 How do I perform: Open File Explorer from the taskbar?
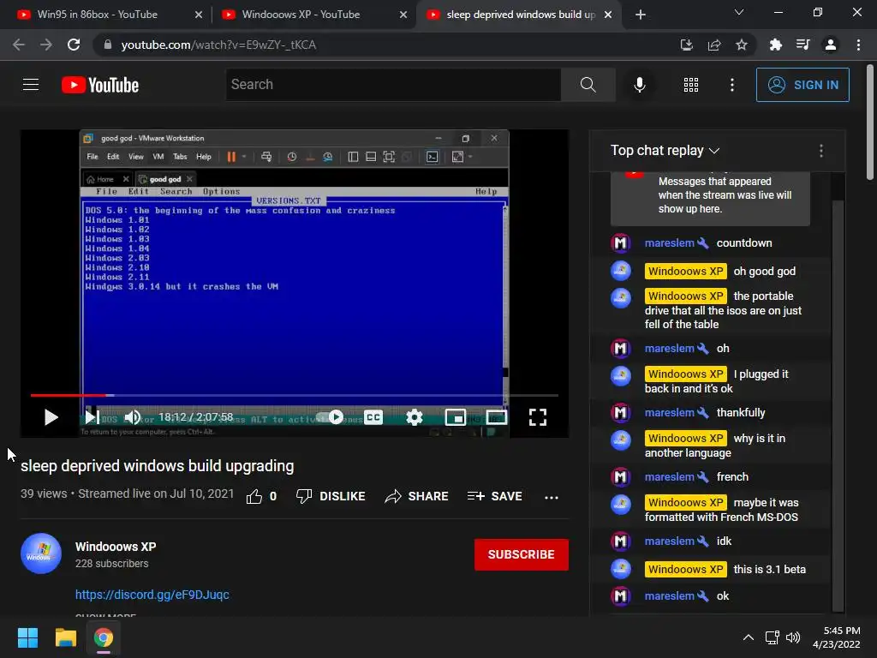click(65, 637)
